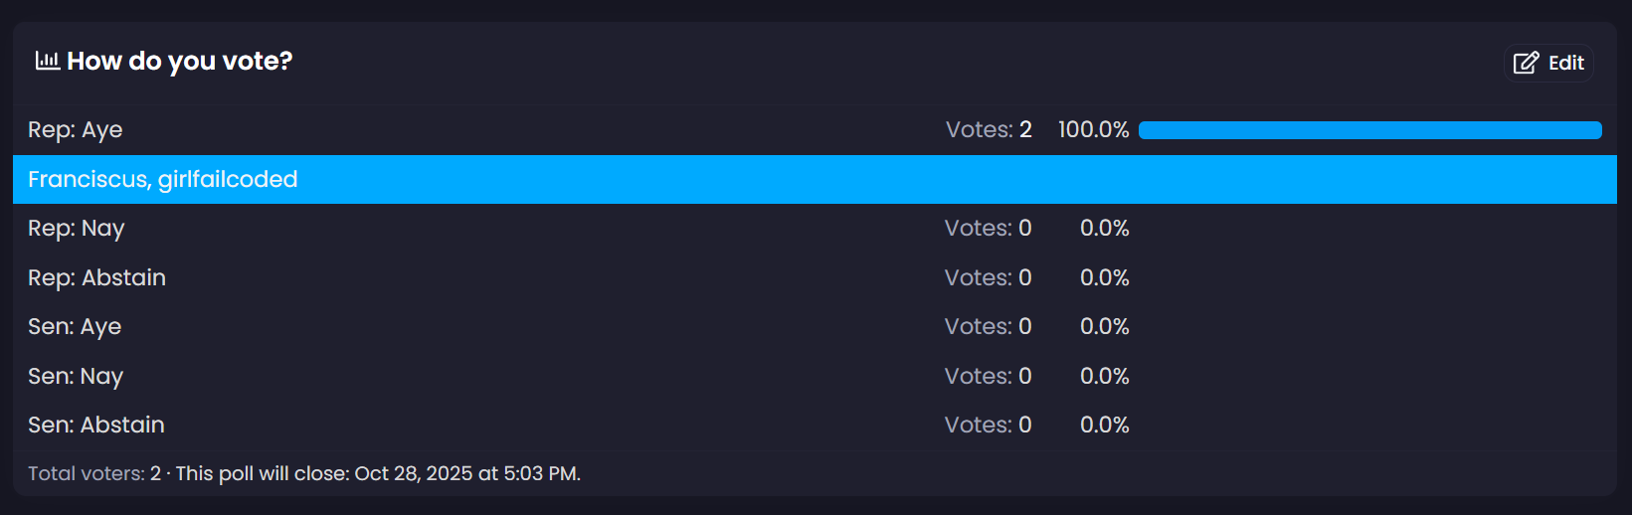Select the Sen: Aye option
The image size is (1632, 515).
75,327
